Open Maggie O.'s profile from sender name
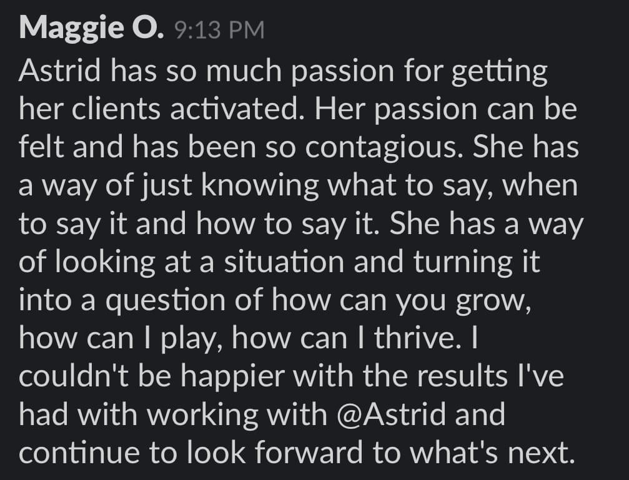 click(x=91, y=29)
